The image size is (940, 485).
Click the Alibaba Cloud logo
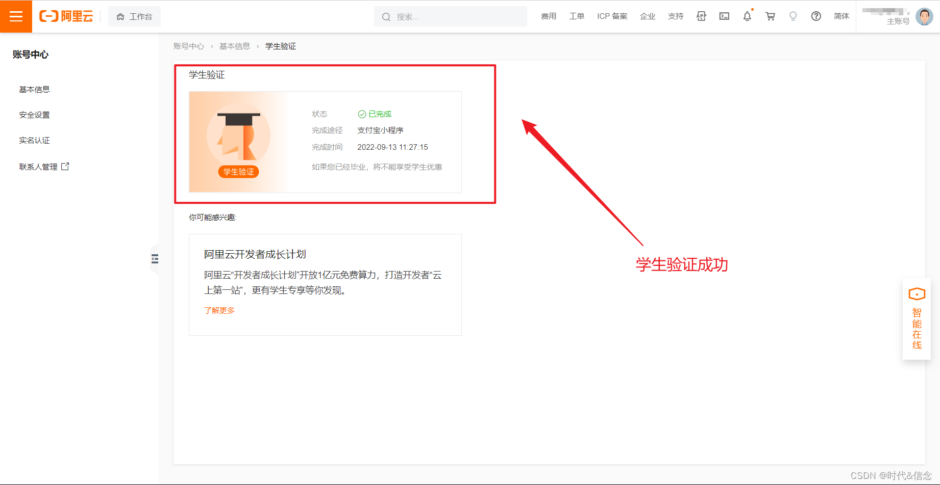coord(66,16)
